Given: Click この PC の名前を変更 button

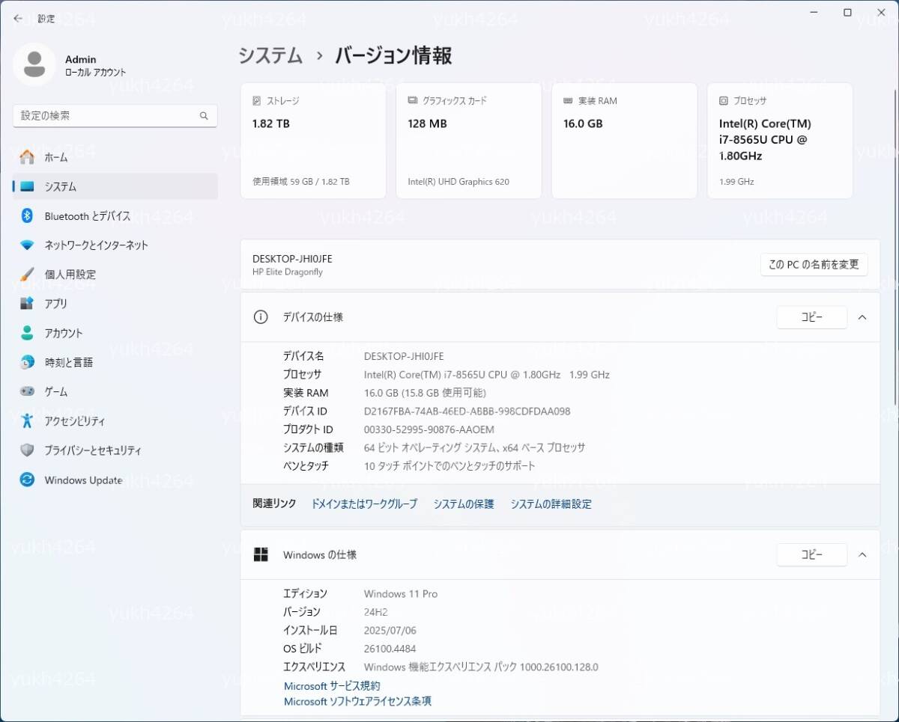Looking at the screenshot, I should (814, 264).
